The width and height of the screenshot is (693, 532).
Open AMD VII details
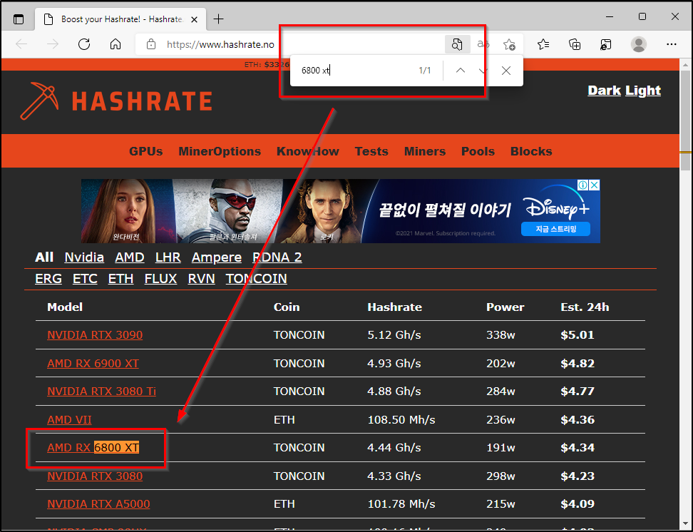69,419
